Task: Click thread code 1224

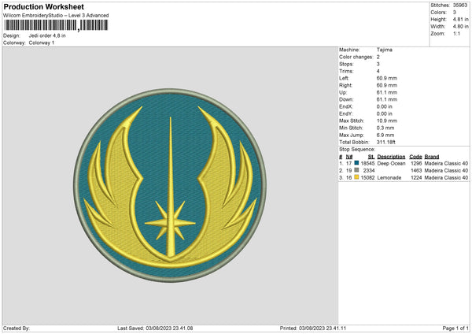Action: tap(416, 178)
